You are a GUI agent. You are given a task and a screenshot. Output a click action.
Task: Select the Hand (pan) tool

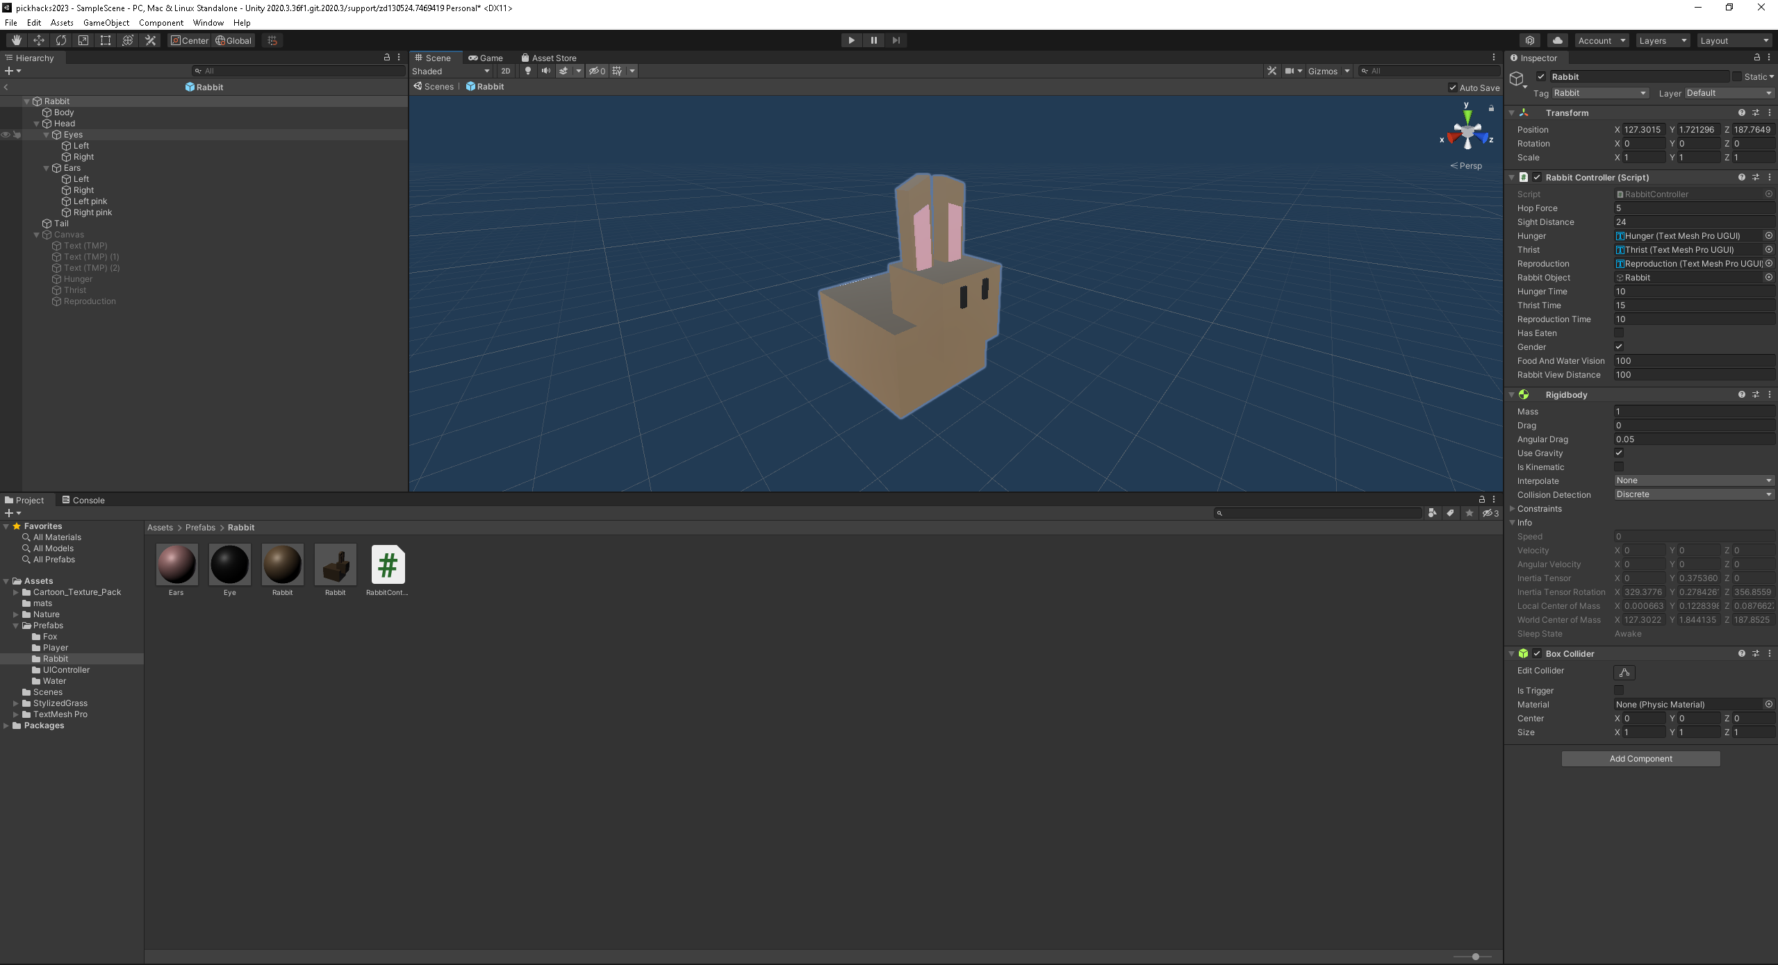point(16,40)
